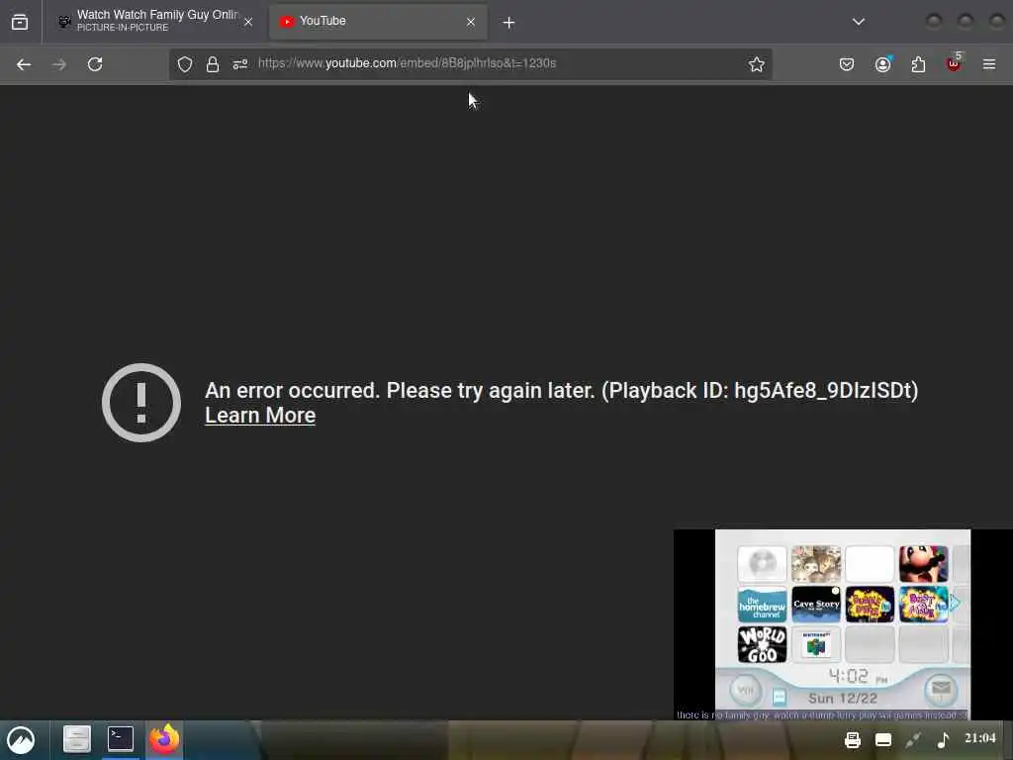Open the Mario character tile in PiP video
This screenshot has width=1013, height=760.
924,564
